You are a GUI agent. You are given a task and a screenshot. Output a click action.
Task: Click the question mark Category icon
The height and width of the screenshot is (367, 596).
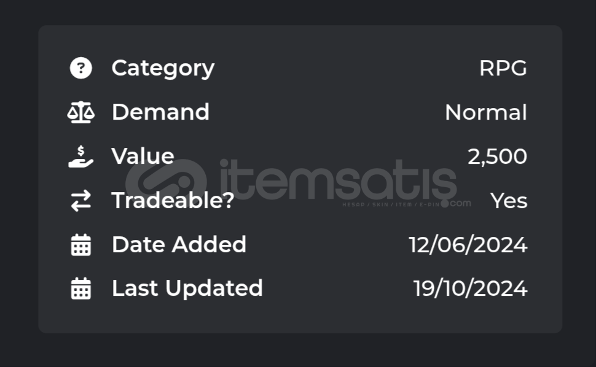(80, 68)
